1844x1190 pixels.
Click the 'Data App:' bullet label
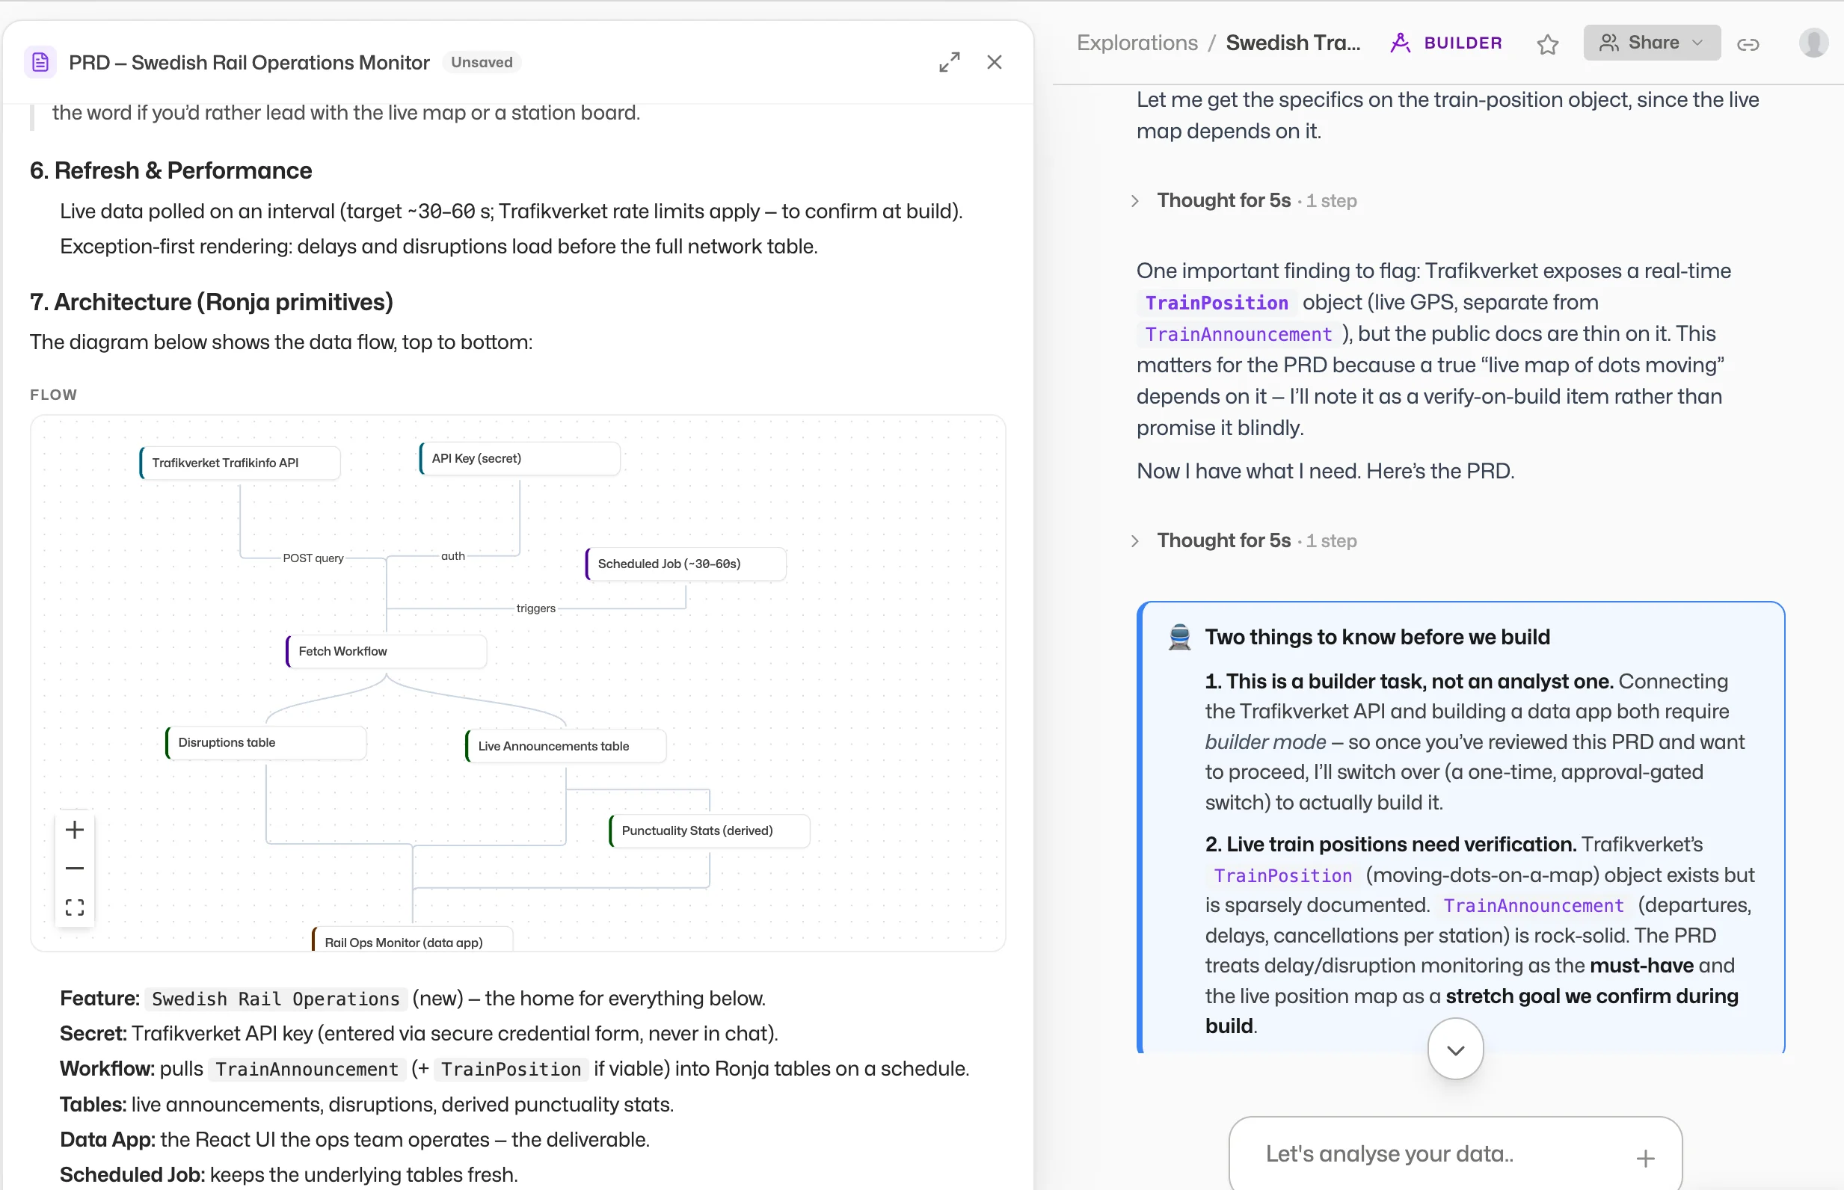(x=108, y=1140)
